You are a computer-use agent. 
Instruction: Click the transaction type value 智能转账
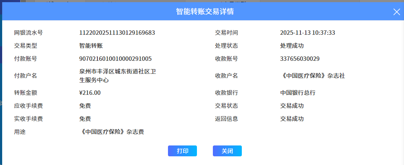[91, 46]
